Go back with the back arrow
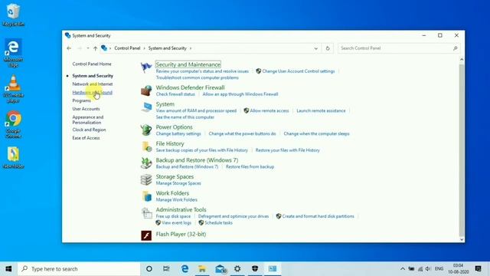This screenshot has width=490, height=276. (69, 48)
